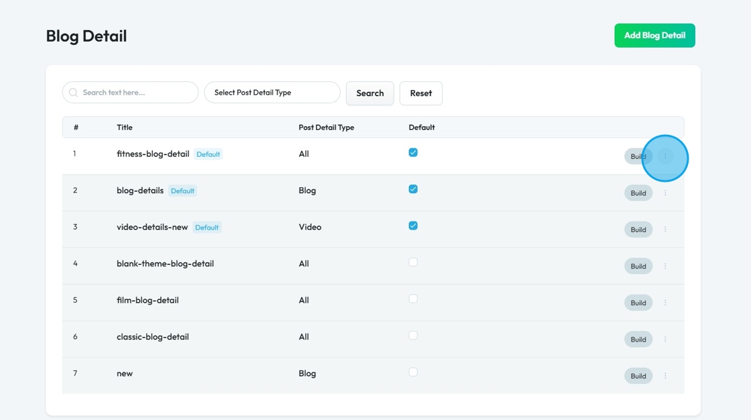The height and width of the screenshot is (420, 751).
Task: Click Build for the blog-details row
Action: [x=638, y=193]
